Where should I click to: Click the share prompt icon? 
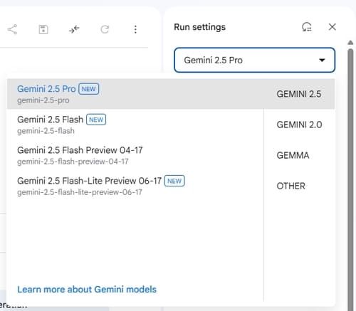click(12, 29)
